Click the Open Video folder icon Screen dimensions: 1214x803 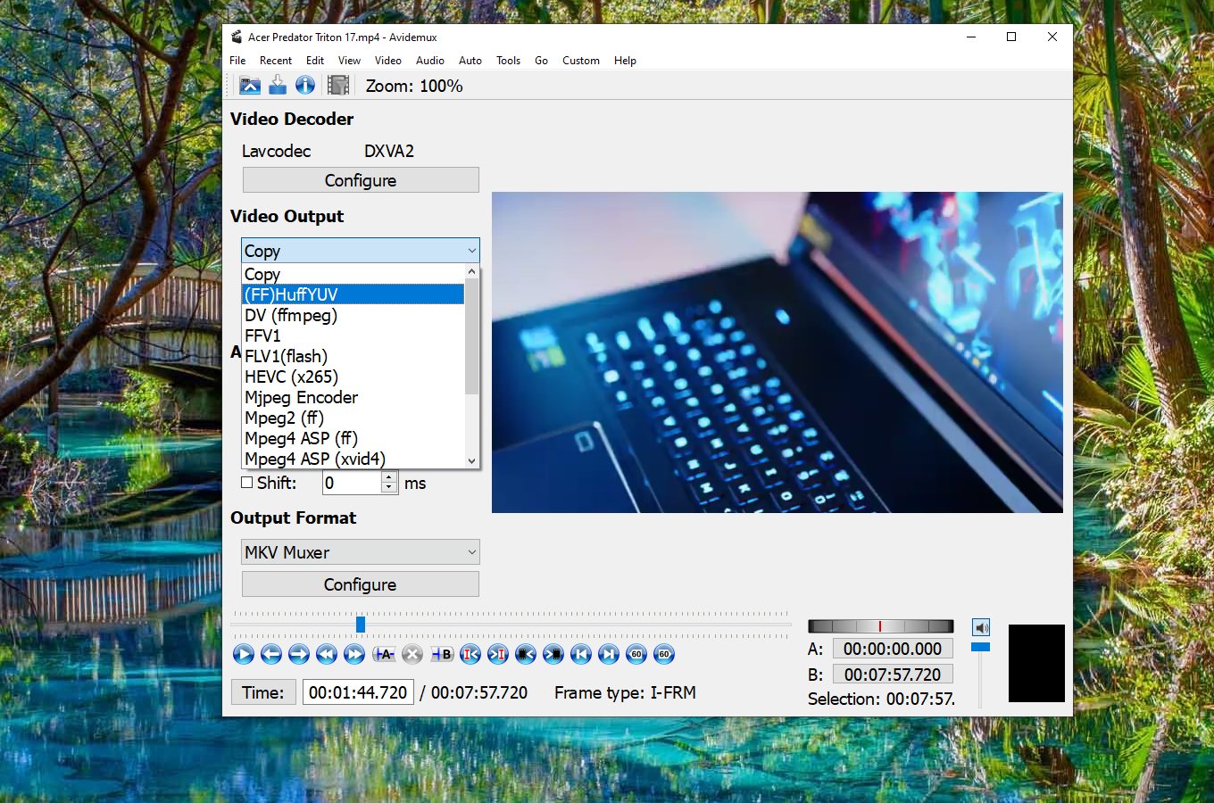click(250, 86)
